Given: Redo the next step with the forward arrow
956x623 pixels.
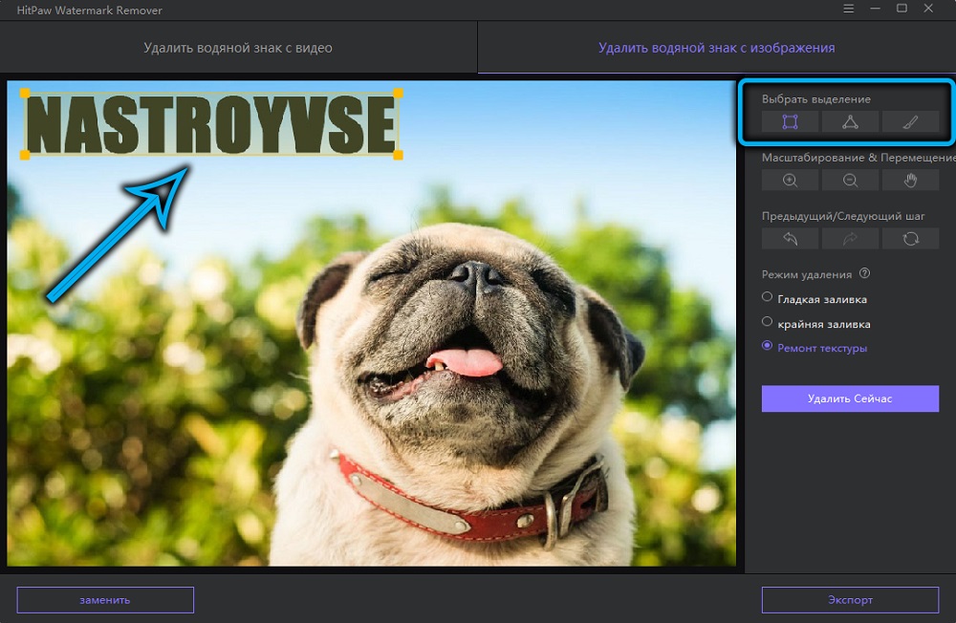Looking at the screenshot, I should click(x=850, y=238).
